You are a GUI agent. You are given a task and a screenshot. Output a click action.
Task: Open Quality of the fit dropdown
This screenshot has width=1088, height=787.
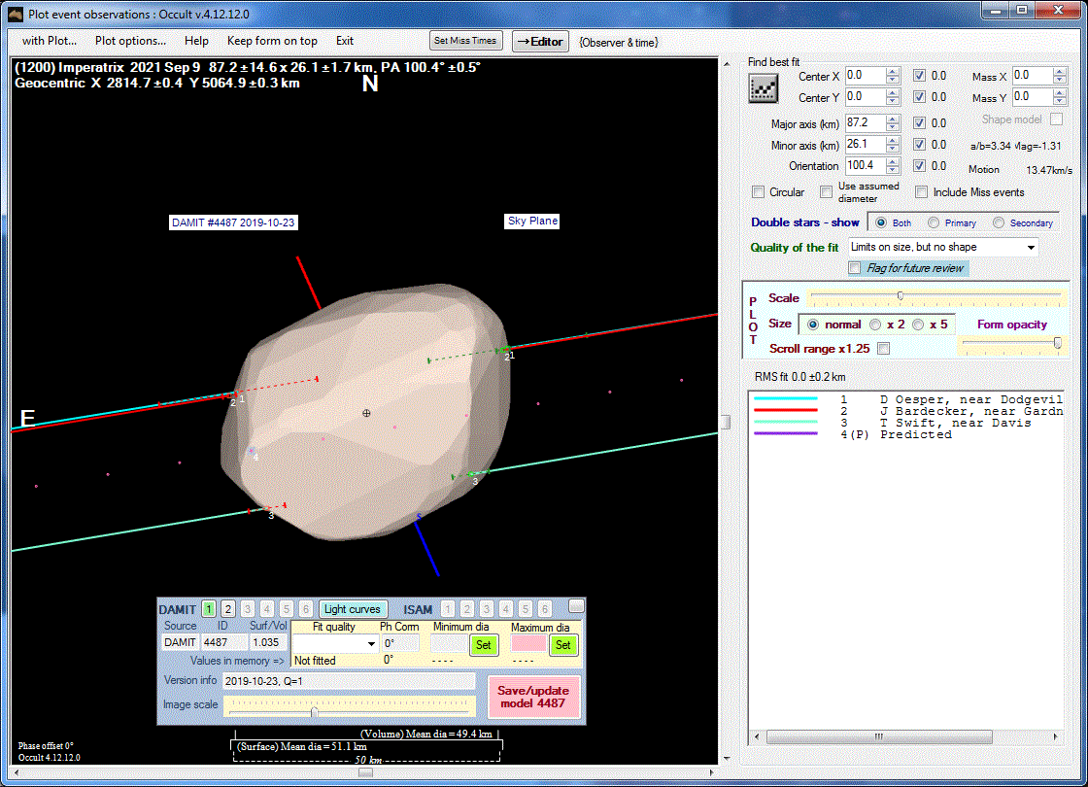coord(1030,248)
